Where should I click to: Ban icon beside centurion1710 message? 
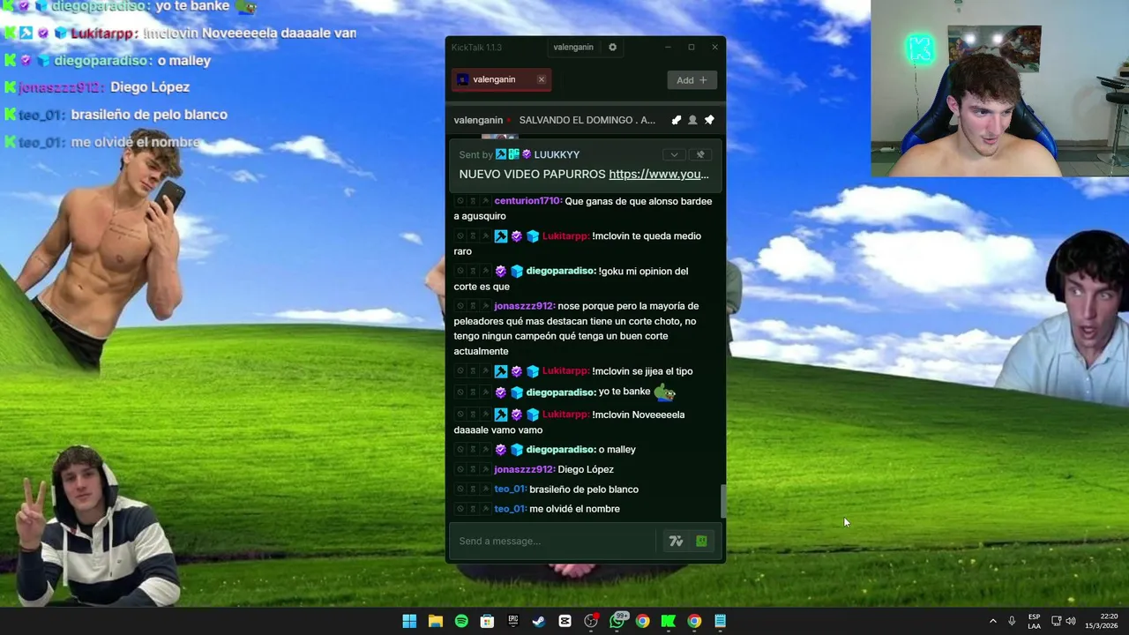[x=460, y=201]
